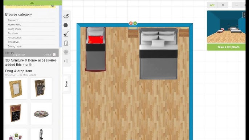Select the gold picture frame item
249x140 pixels.
[16, 88]
